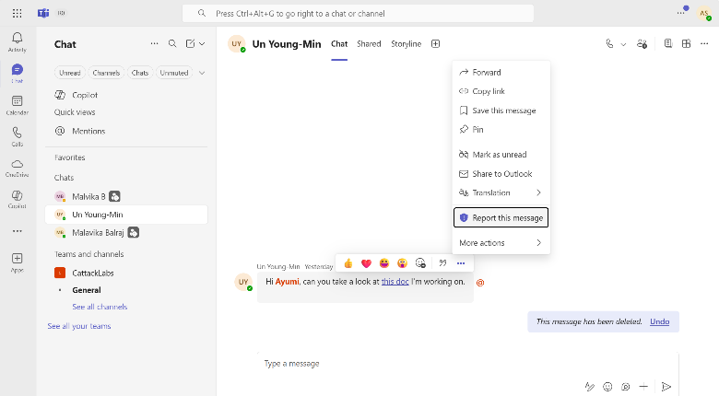Click See all channels link
The image size is (719, 396).
(x=100, y=307)
